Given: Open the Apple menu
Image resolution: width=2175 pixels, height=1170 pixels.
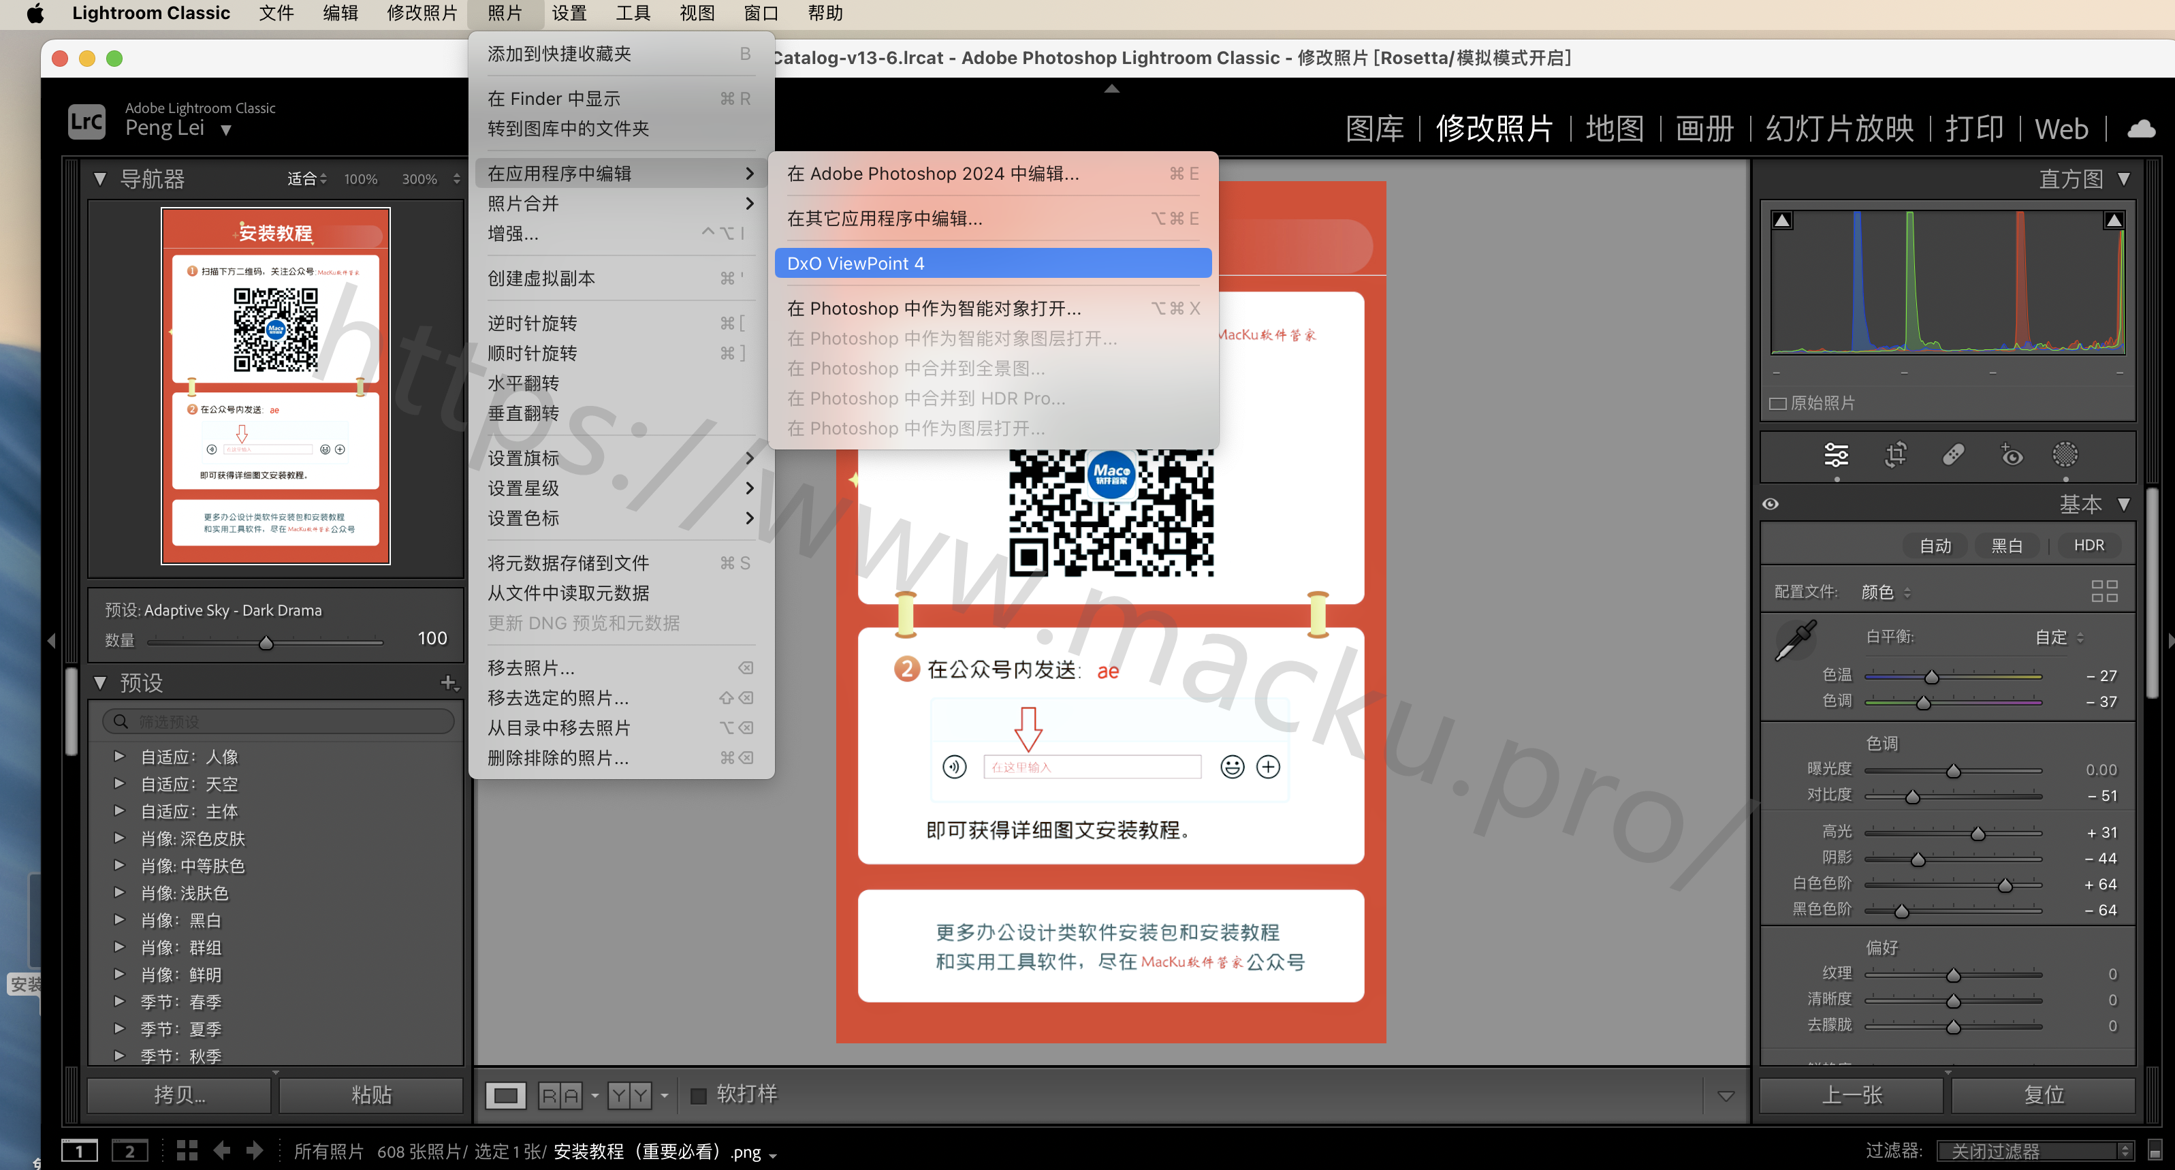Looking at the screenshot, I should point(35,14).
